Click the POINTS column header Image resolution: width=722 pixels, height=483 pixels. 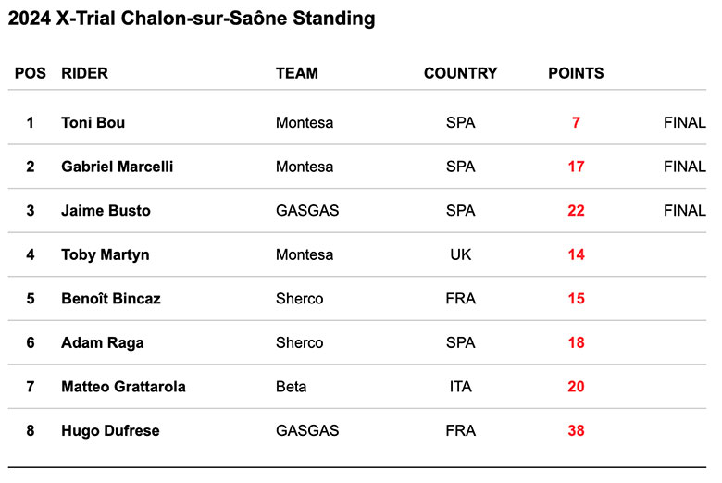576,73
